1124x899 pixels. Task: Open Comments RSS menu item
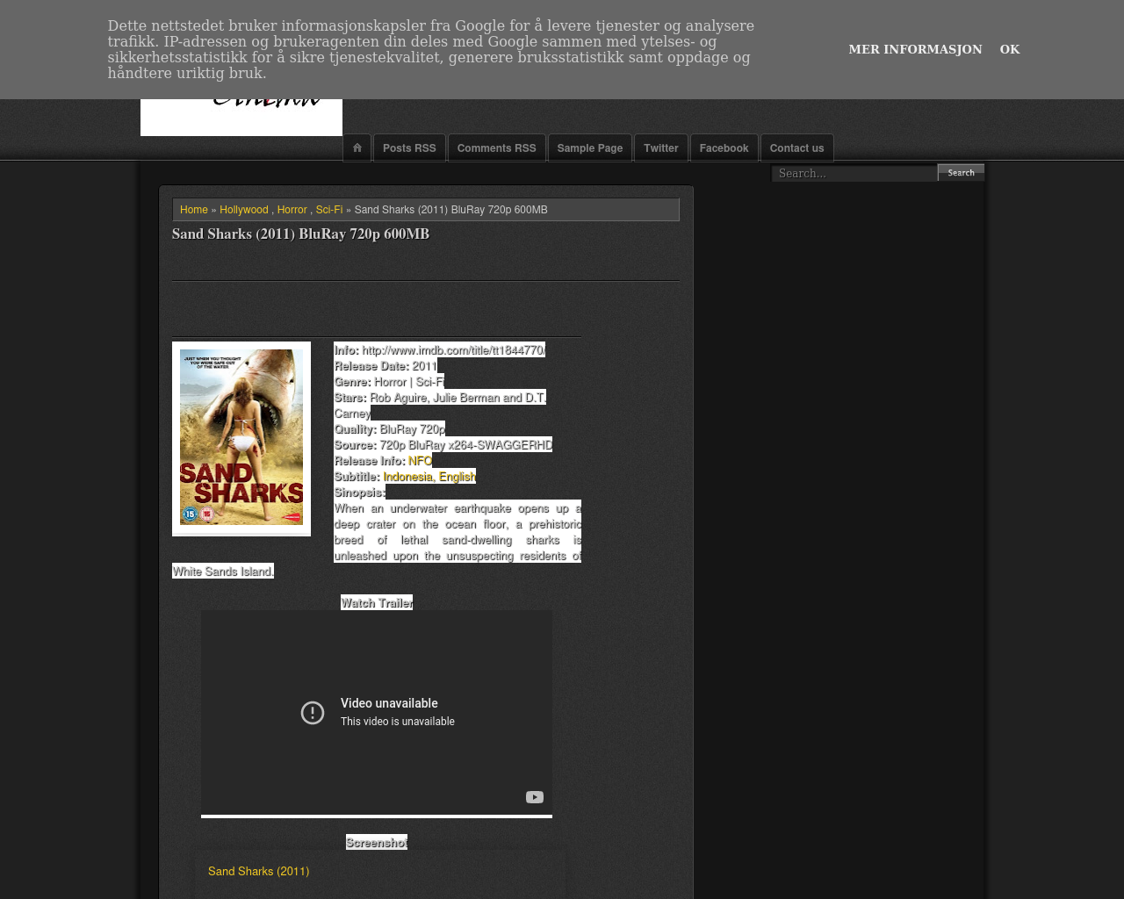497,147
